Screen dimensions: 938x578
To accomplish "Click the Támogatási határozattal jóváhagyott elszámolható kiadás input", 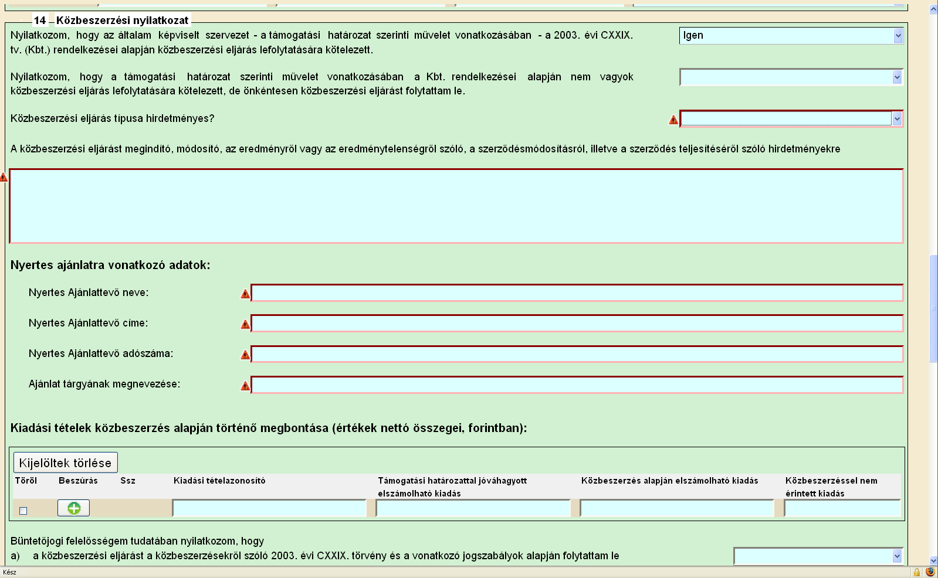I will 473,508.
